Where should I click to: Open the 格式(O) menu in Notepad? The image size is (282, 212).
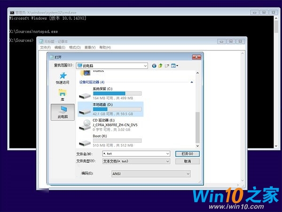(74, 48)
